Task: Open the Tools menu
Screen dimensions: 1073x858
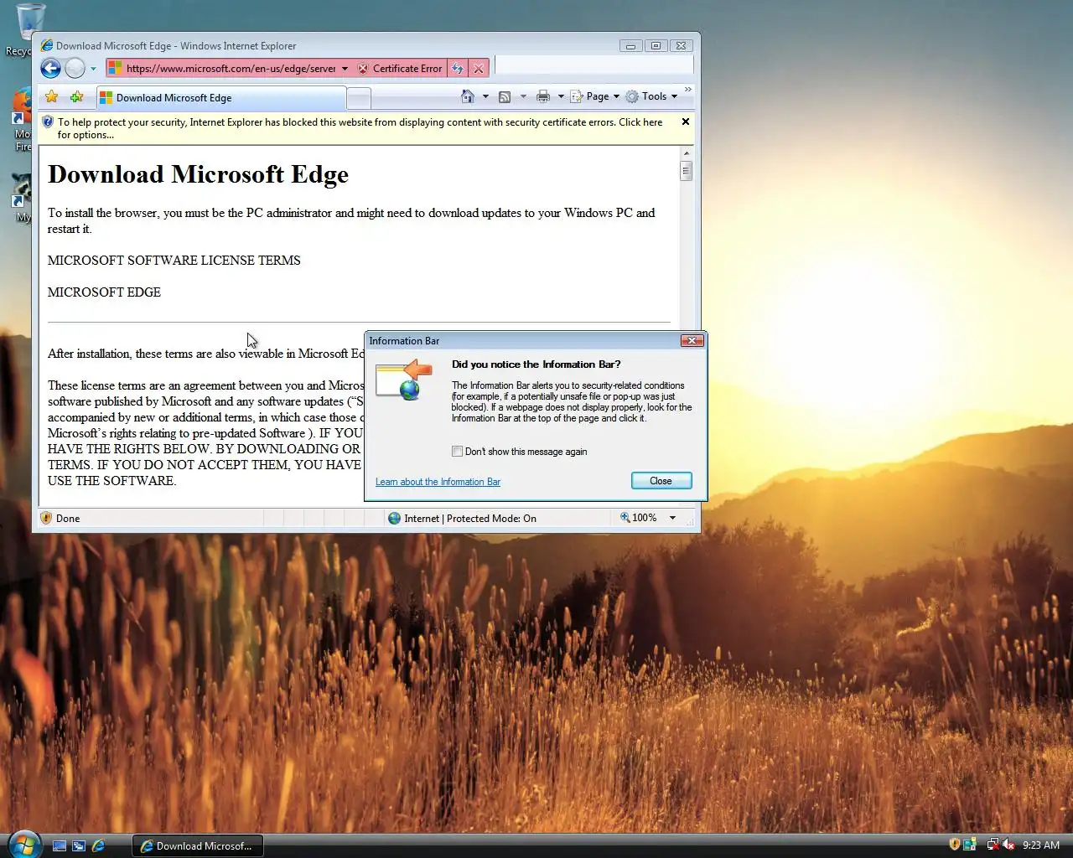Action: pyautogui.click(x=651, y=96)
